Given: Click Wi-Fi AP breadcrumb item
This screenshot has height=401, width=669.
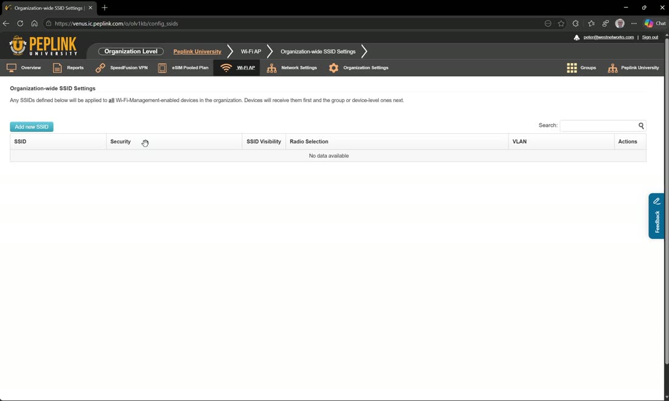Looking at the screenshot, I should click(x=251, y=52).
